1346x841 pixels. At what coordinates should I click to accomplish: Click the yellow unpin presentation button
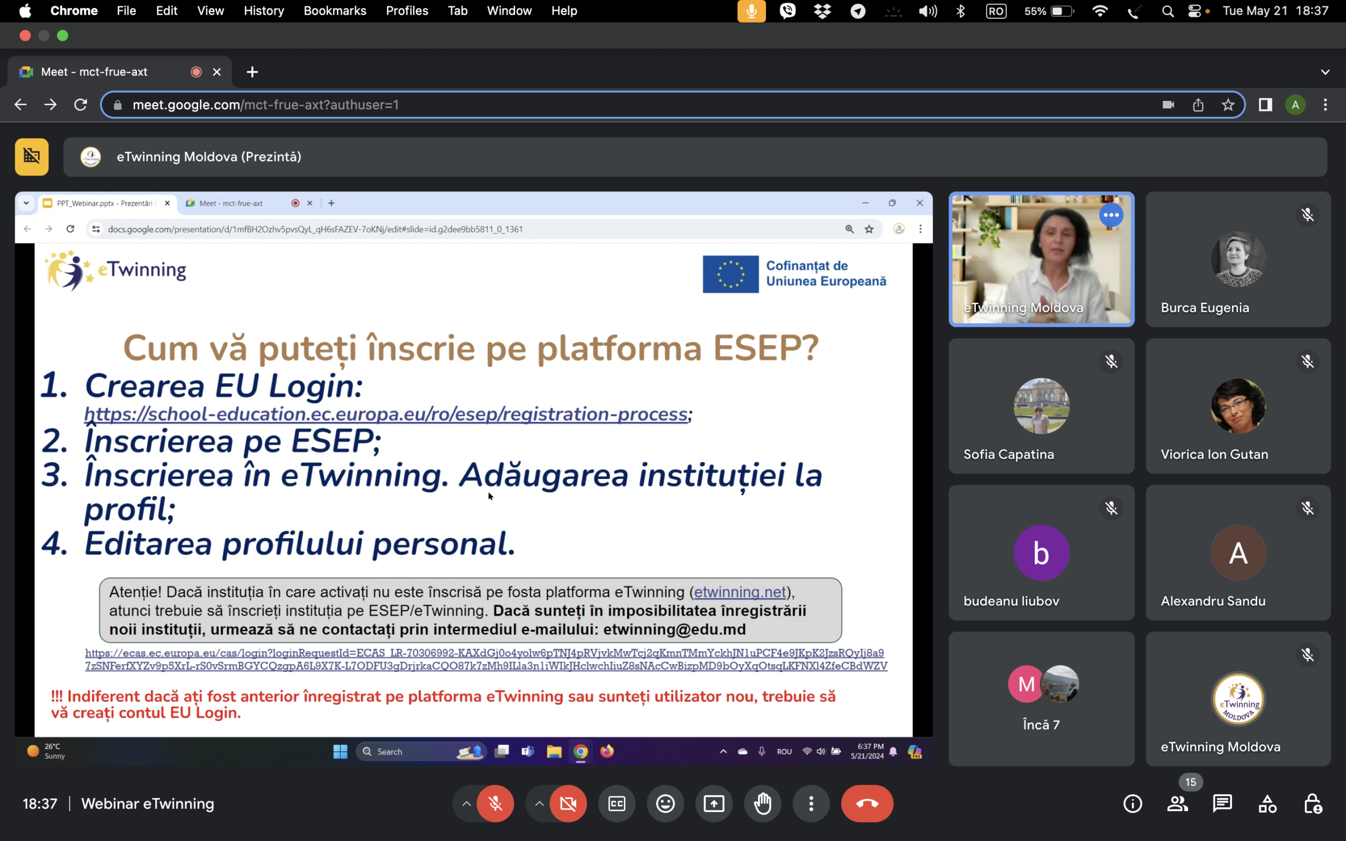coord(32,157)
